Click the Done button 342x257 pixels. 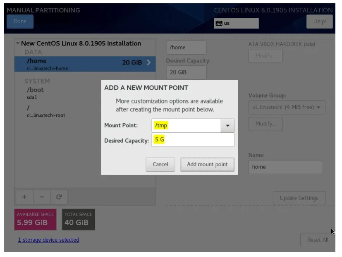(20, 22)
